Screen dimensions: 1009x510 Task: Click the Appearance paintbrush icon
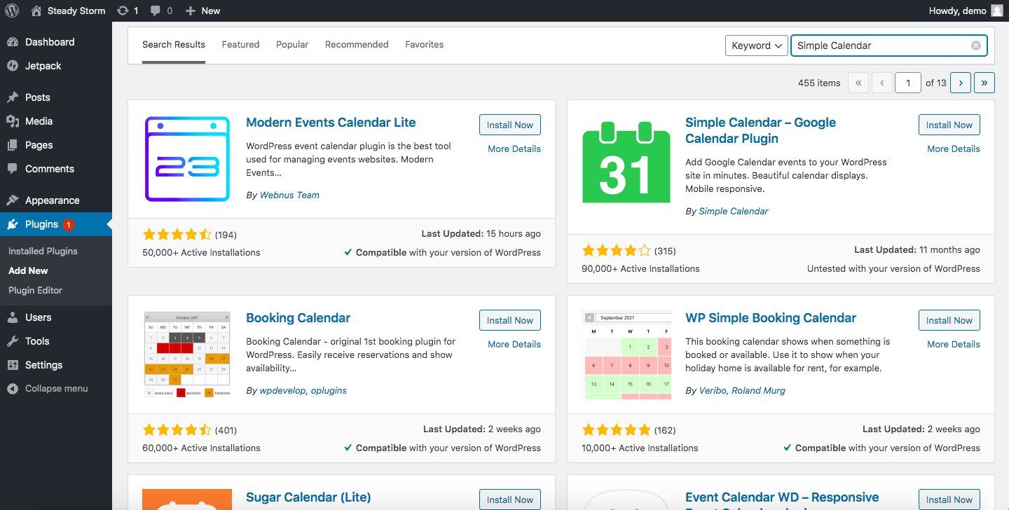coord(13,200)
